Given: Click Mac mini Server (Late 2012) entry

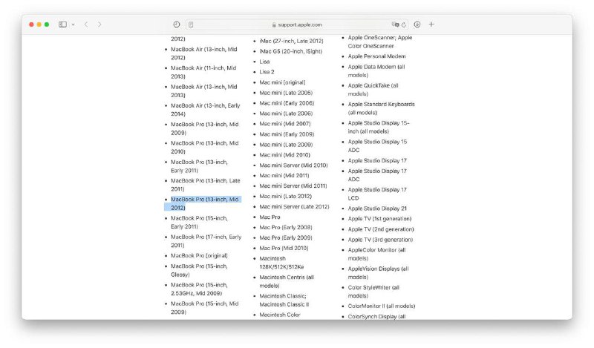Looking at the screenshot, I should pyautogui.click(x=293, y=206).
